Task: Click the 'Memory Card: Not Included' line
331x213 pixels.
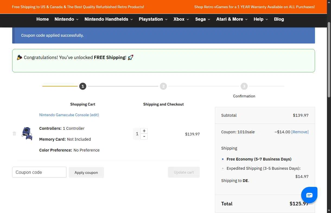Action: pos(65,139)
